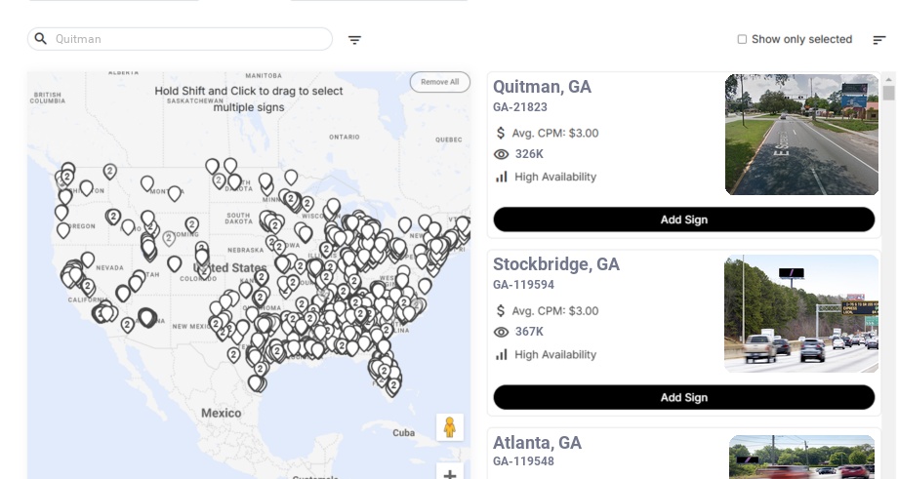Open the filter options icon beside search
The height and width of the screenshot is (479, 898).
(x=354, y=40)
